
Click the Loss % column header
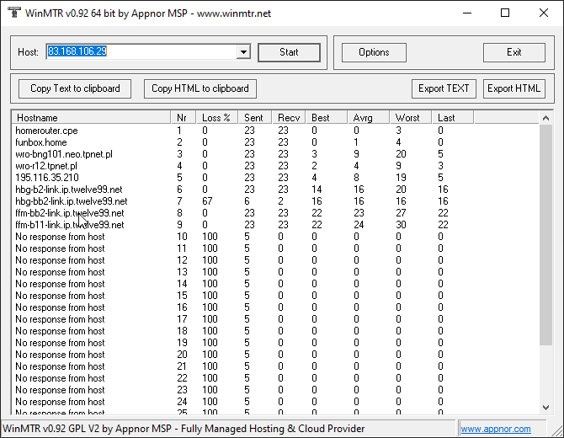point(216,117)
